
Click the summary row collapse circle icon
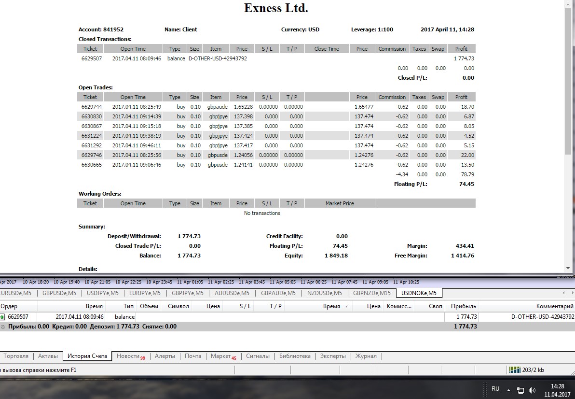click(x=2, y=327)
